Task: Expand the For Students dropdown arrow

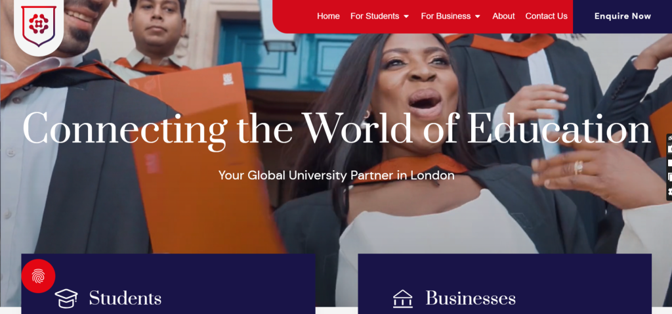Action: point(406,16)
